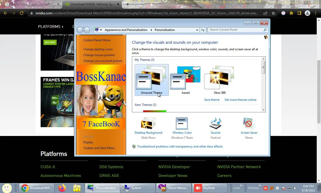Open the yellow folder taskbar icon
This screenshot has height=193, width=321.
click(77, 188)
